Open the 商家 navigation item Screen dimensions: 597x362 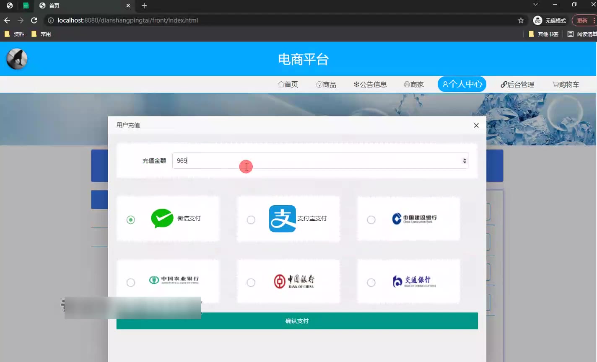pyautogui.click(x=414, y=85)
